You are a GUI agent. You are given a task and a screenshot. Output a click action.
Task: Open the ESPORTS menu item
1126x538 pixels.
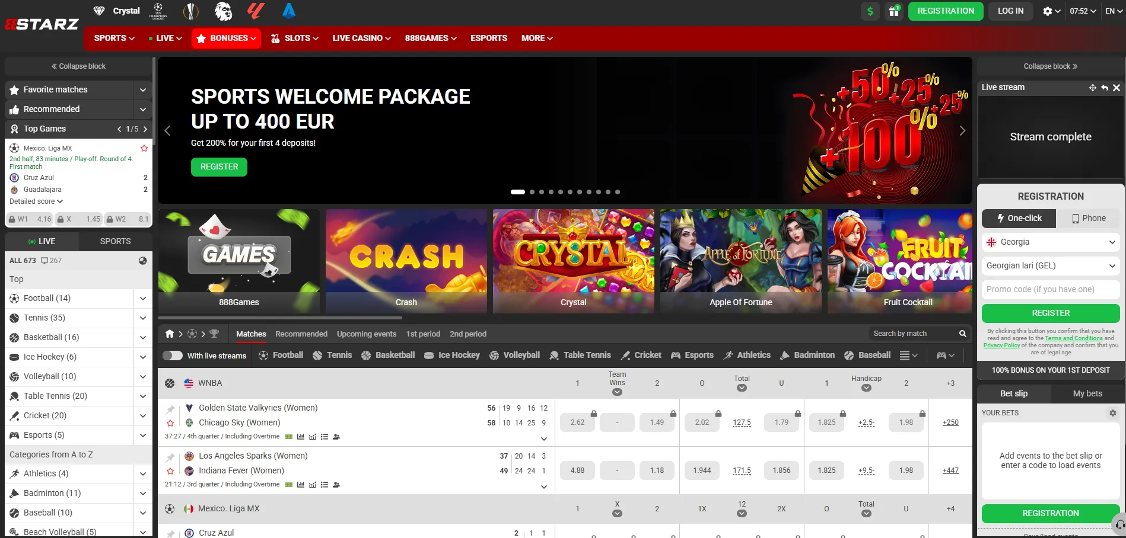[489, 38]
